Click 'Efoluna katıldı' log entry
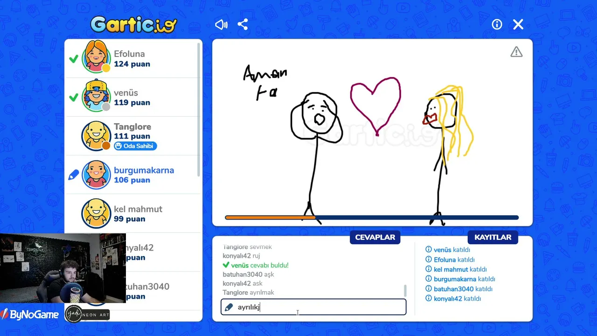Screen dimensions: 597x336 [x=450, y=259]
